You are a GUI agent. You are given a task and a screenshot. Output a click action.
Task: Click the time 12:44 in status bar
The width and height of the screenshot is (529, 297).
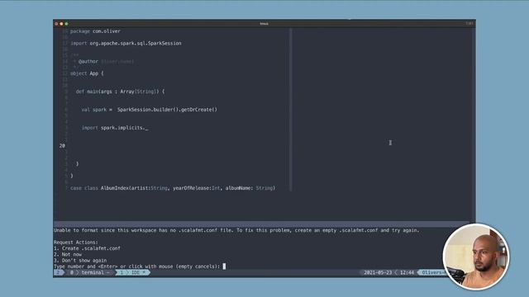pyautogui.click(x=407, y=272)
